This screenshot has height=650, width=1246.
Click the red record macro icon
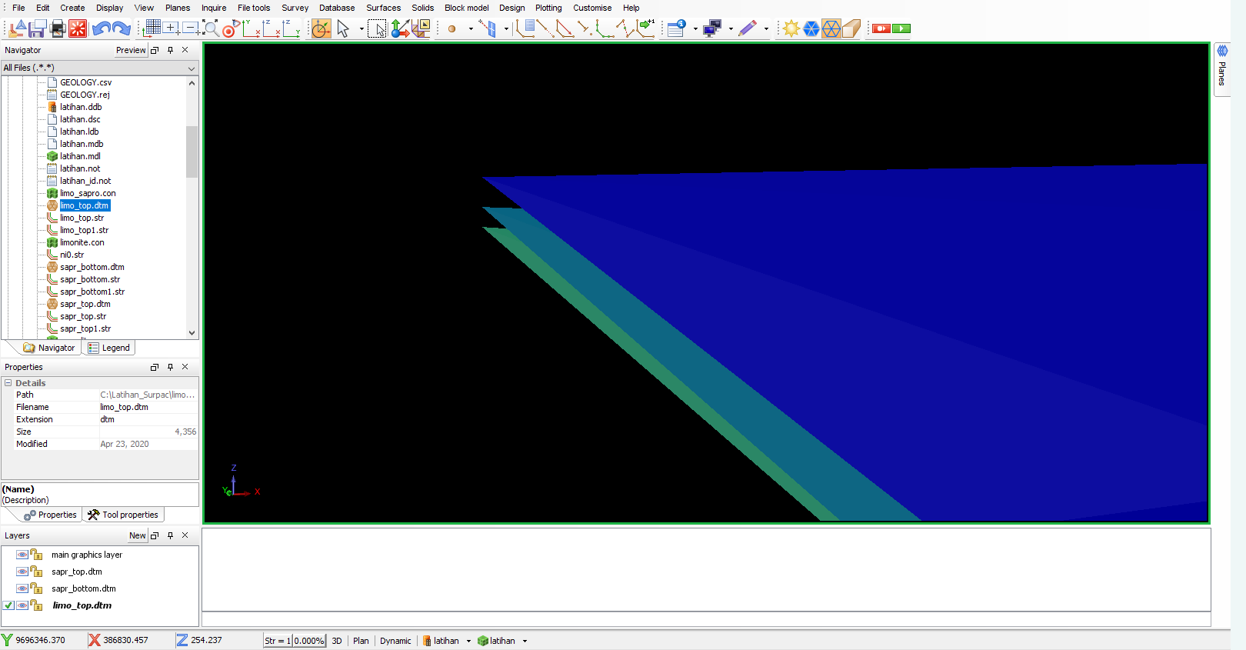tap(881, 28)
